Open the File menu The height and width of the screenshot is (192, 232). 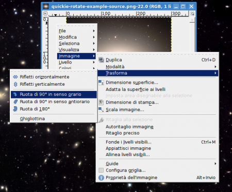coord(76,31)
